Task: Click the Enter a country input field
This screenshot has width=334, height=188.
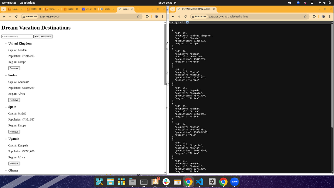Action: 17,36
